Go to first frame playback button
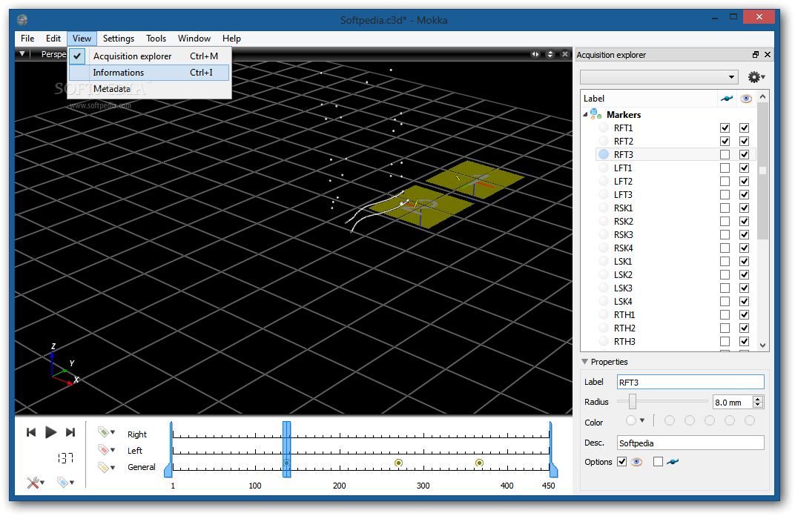Viewport: 795px width, 516px height. 31,432
